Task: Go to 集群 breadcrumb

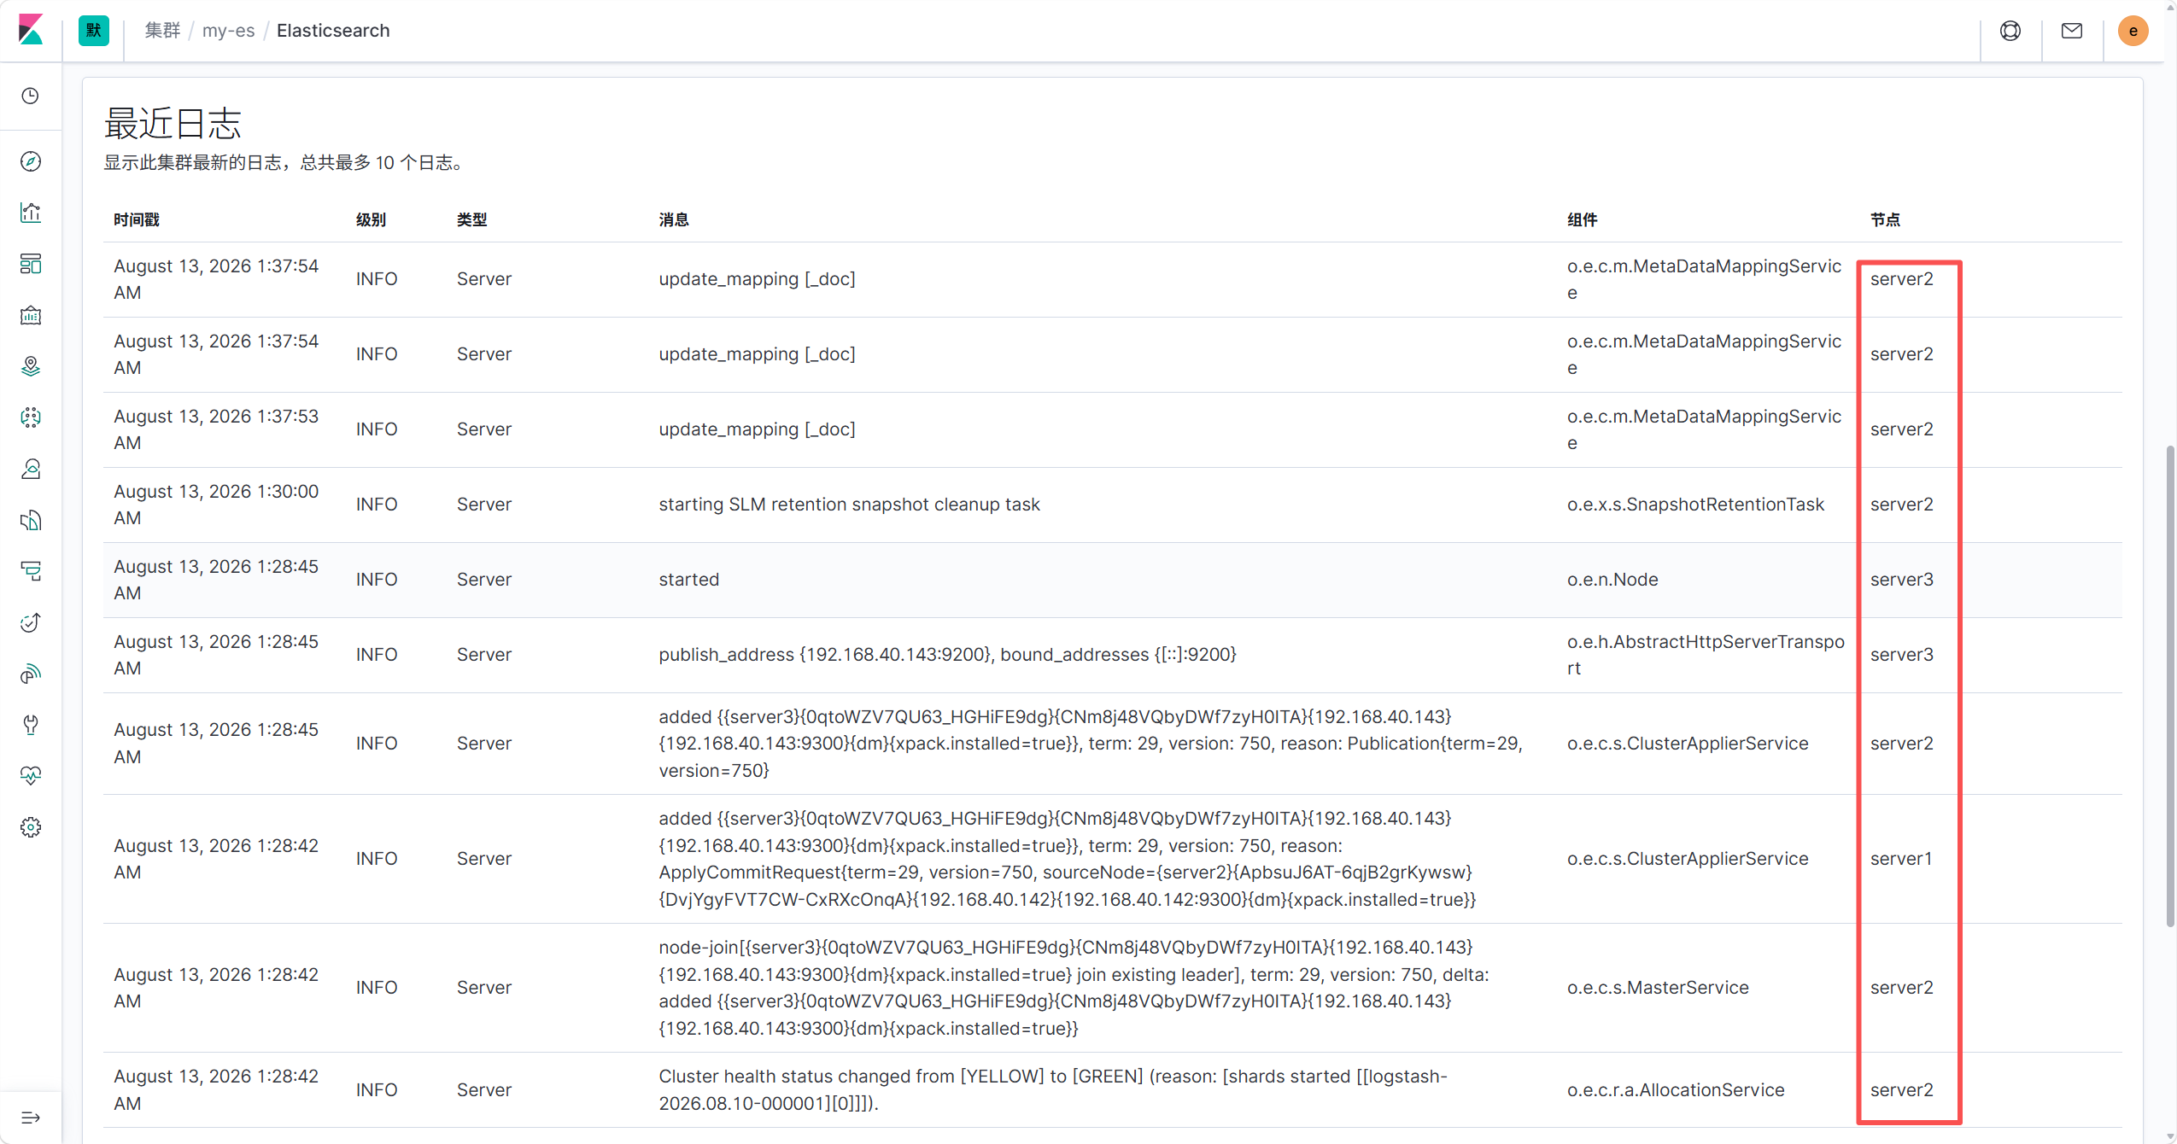Action: pyautogui.click(x=162, y=31)
